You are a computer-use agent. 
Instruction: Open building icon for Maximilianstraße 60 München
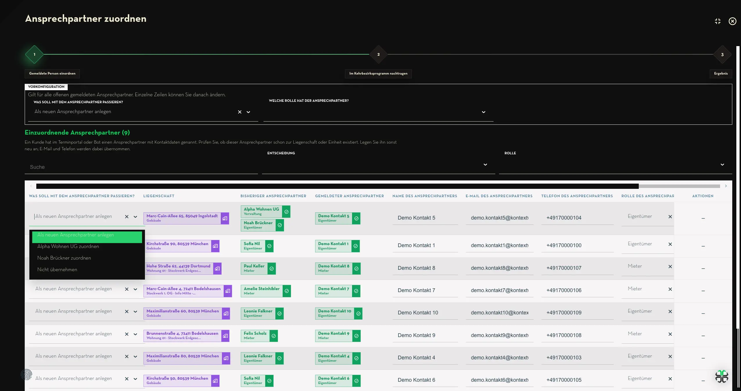(226, 314)
